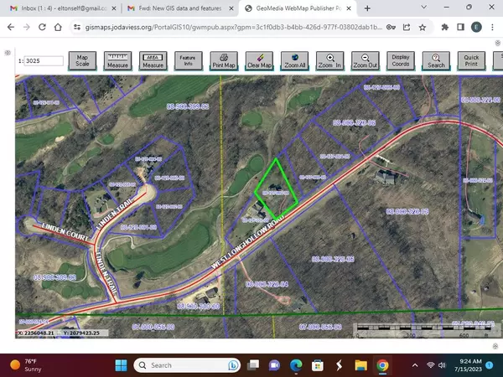Click the Print Map button

224,61
